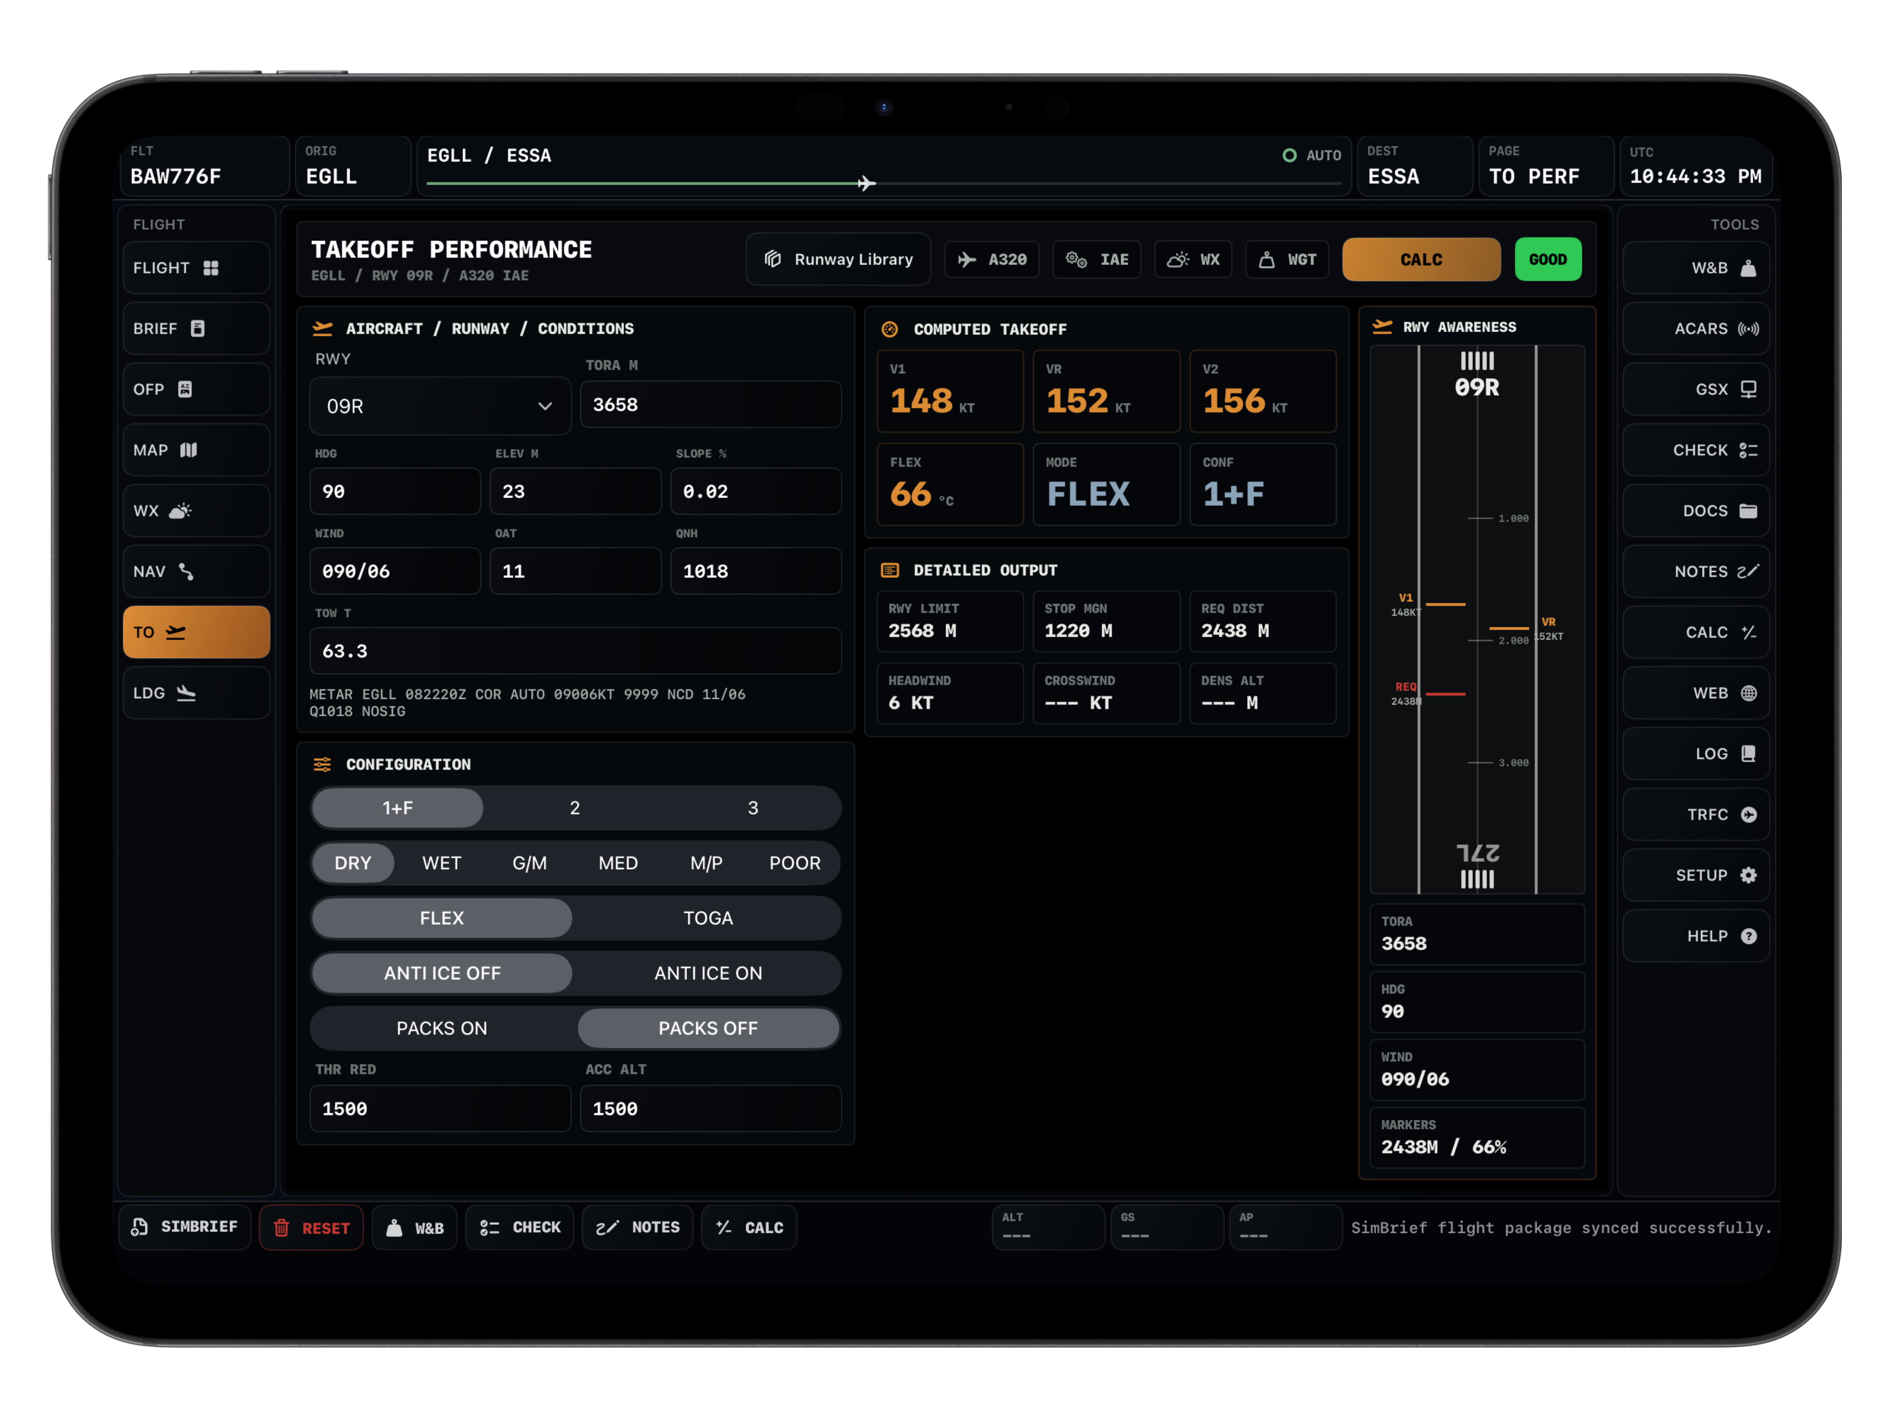The height and width of the screenshot is (1418, 1890).
Task: Click the QNH 1018 input field
Action: [x=756, y=571]
